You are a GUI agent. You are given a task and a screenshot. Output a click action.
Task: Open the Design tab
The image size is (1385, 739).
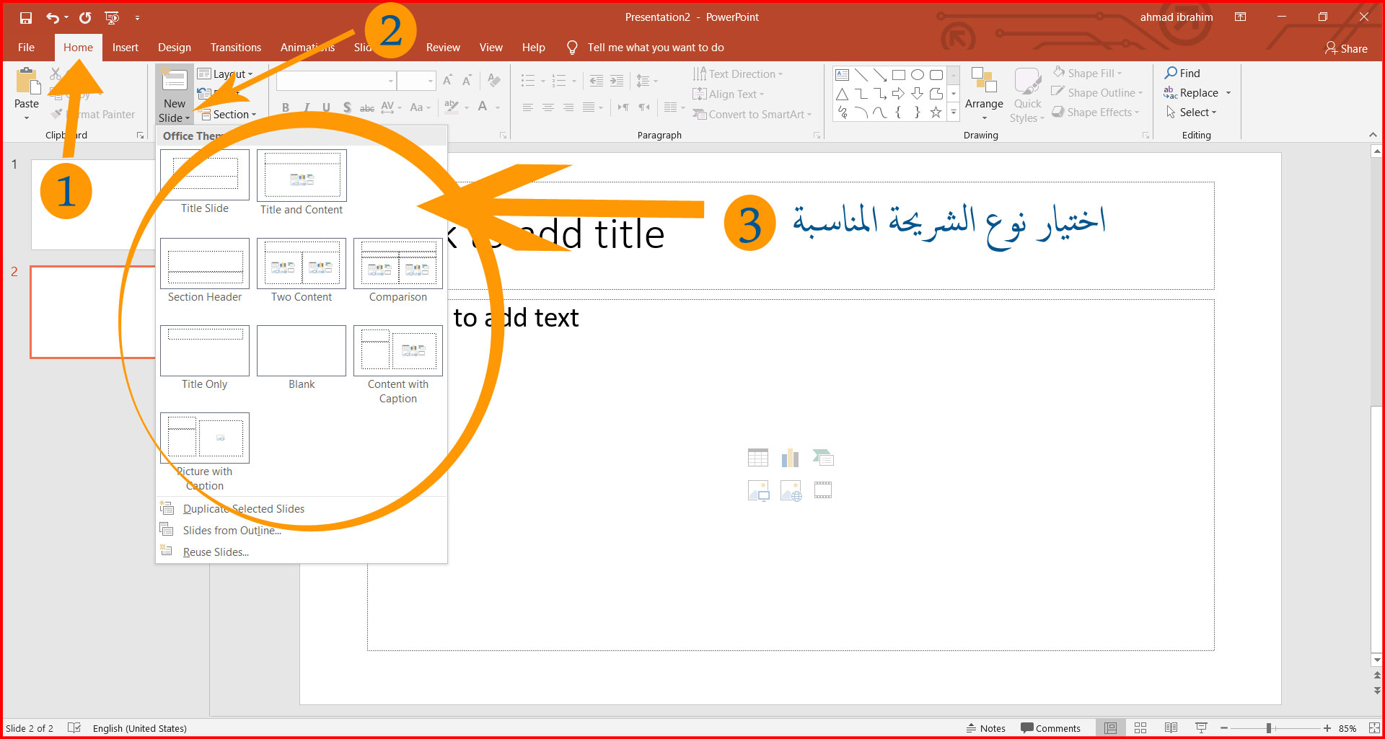pos(175,47)
